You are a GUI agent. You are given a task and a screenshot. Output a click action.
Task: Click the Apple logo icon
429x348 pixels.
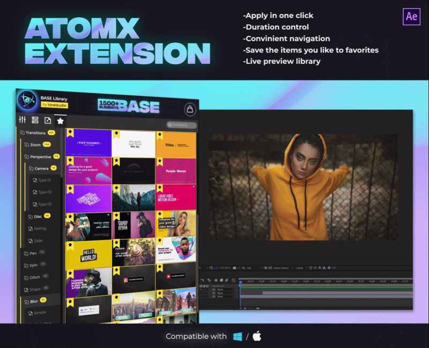click(256, 336)
